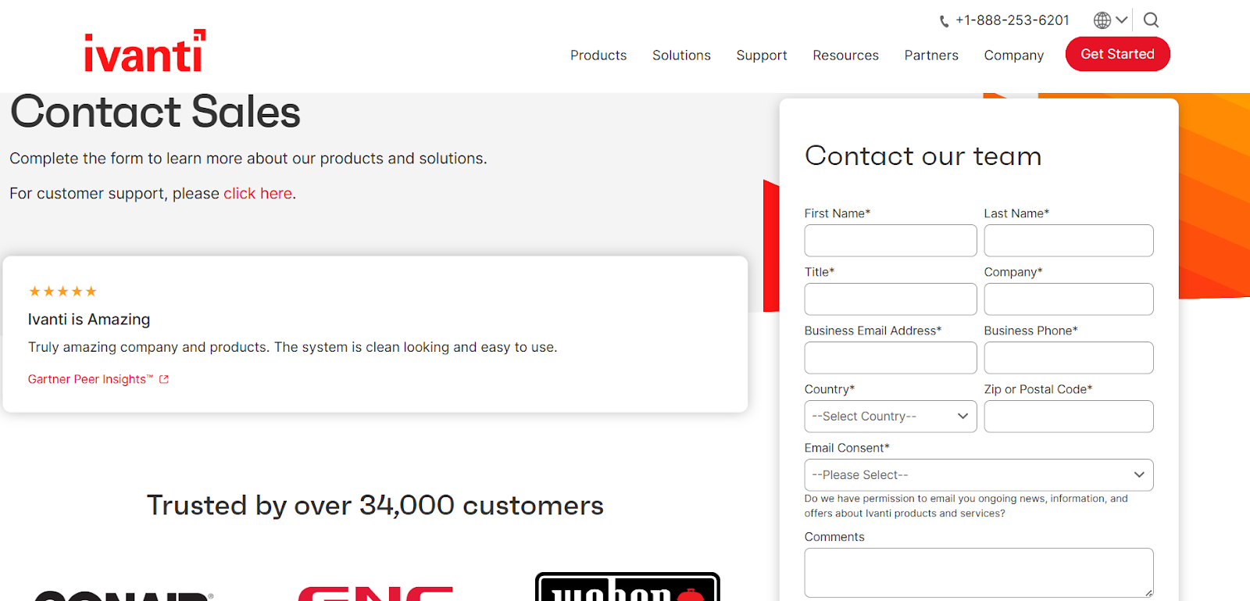Focus the Company input field
This screenshot has width=1250, height=601.
coord(1069,299)
